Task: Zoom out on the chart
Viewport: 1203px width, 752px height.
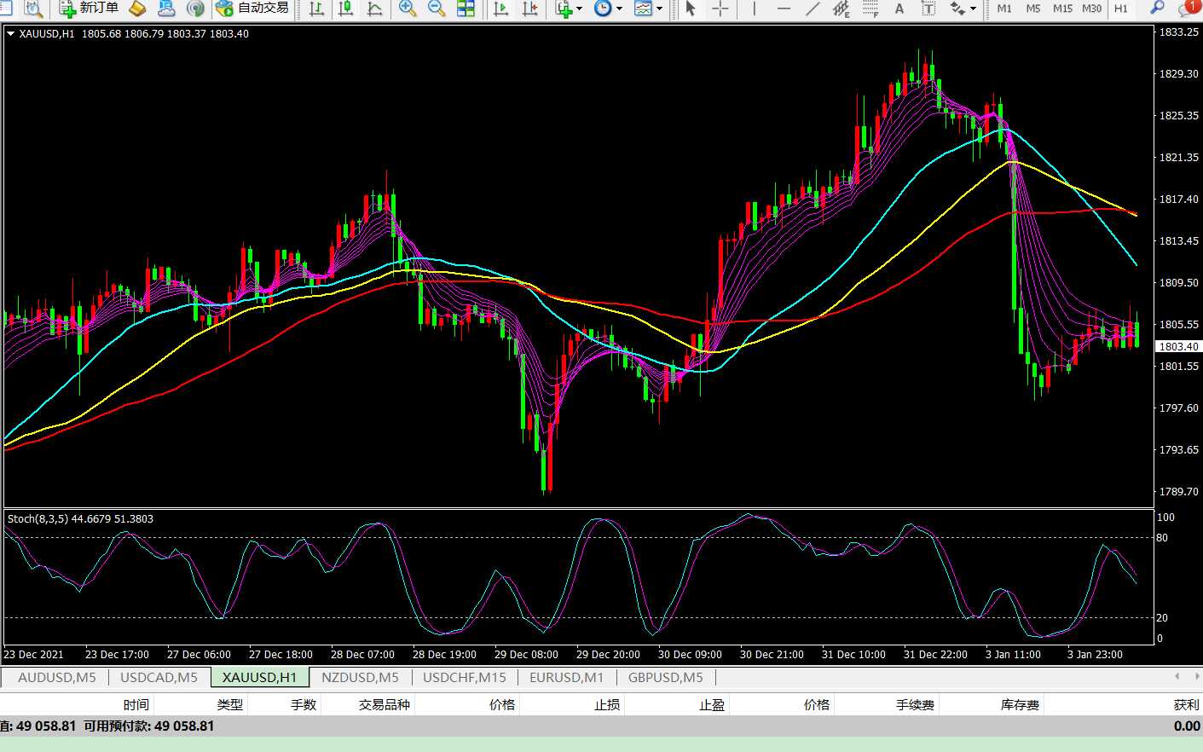Action: point(437,9)
